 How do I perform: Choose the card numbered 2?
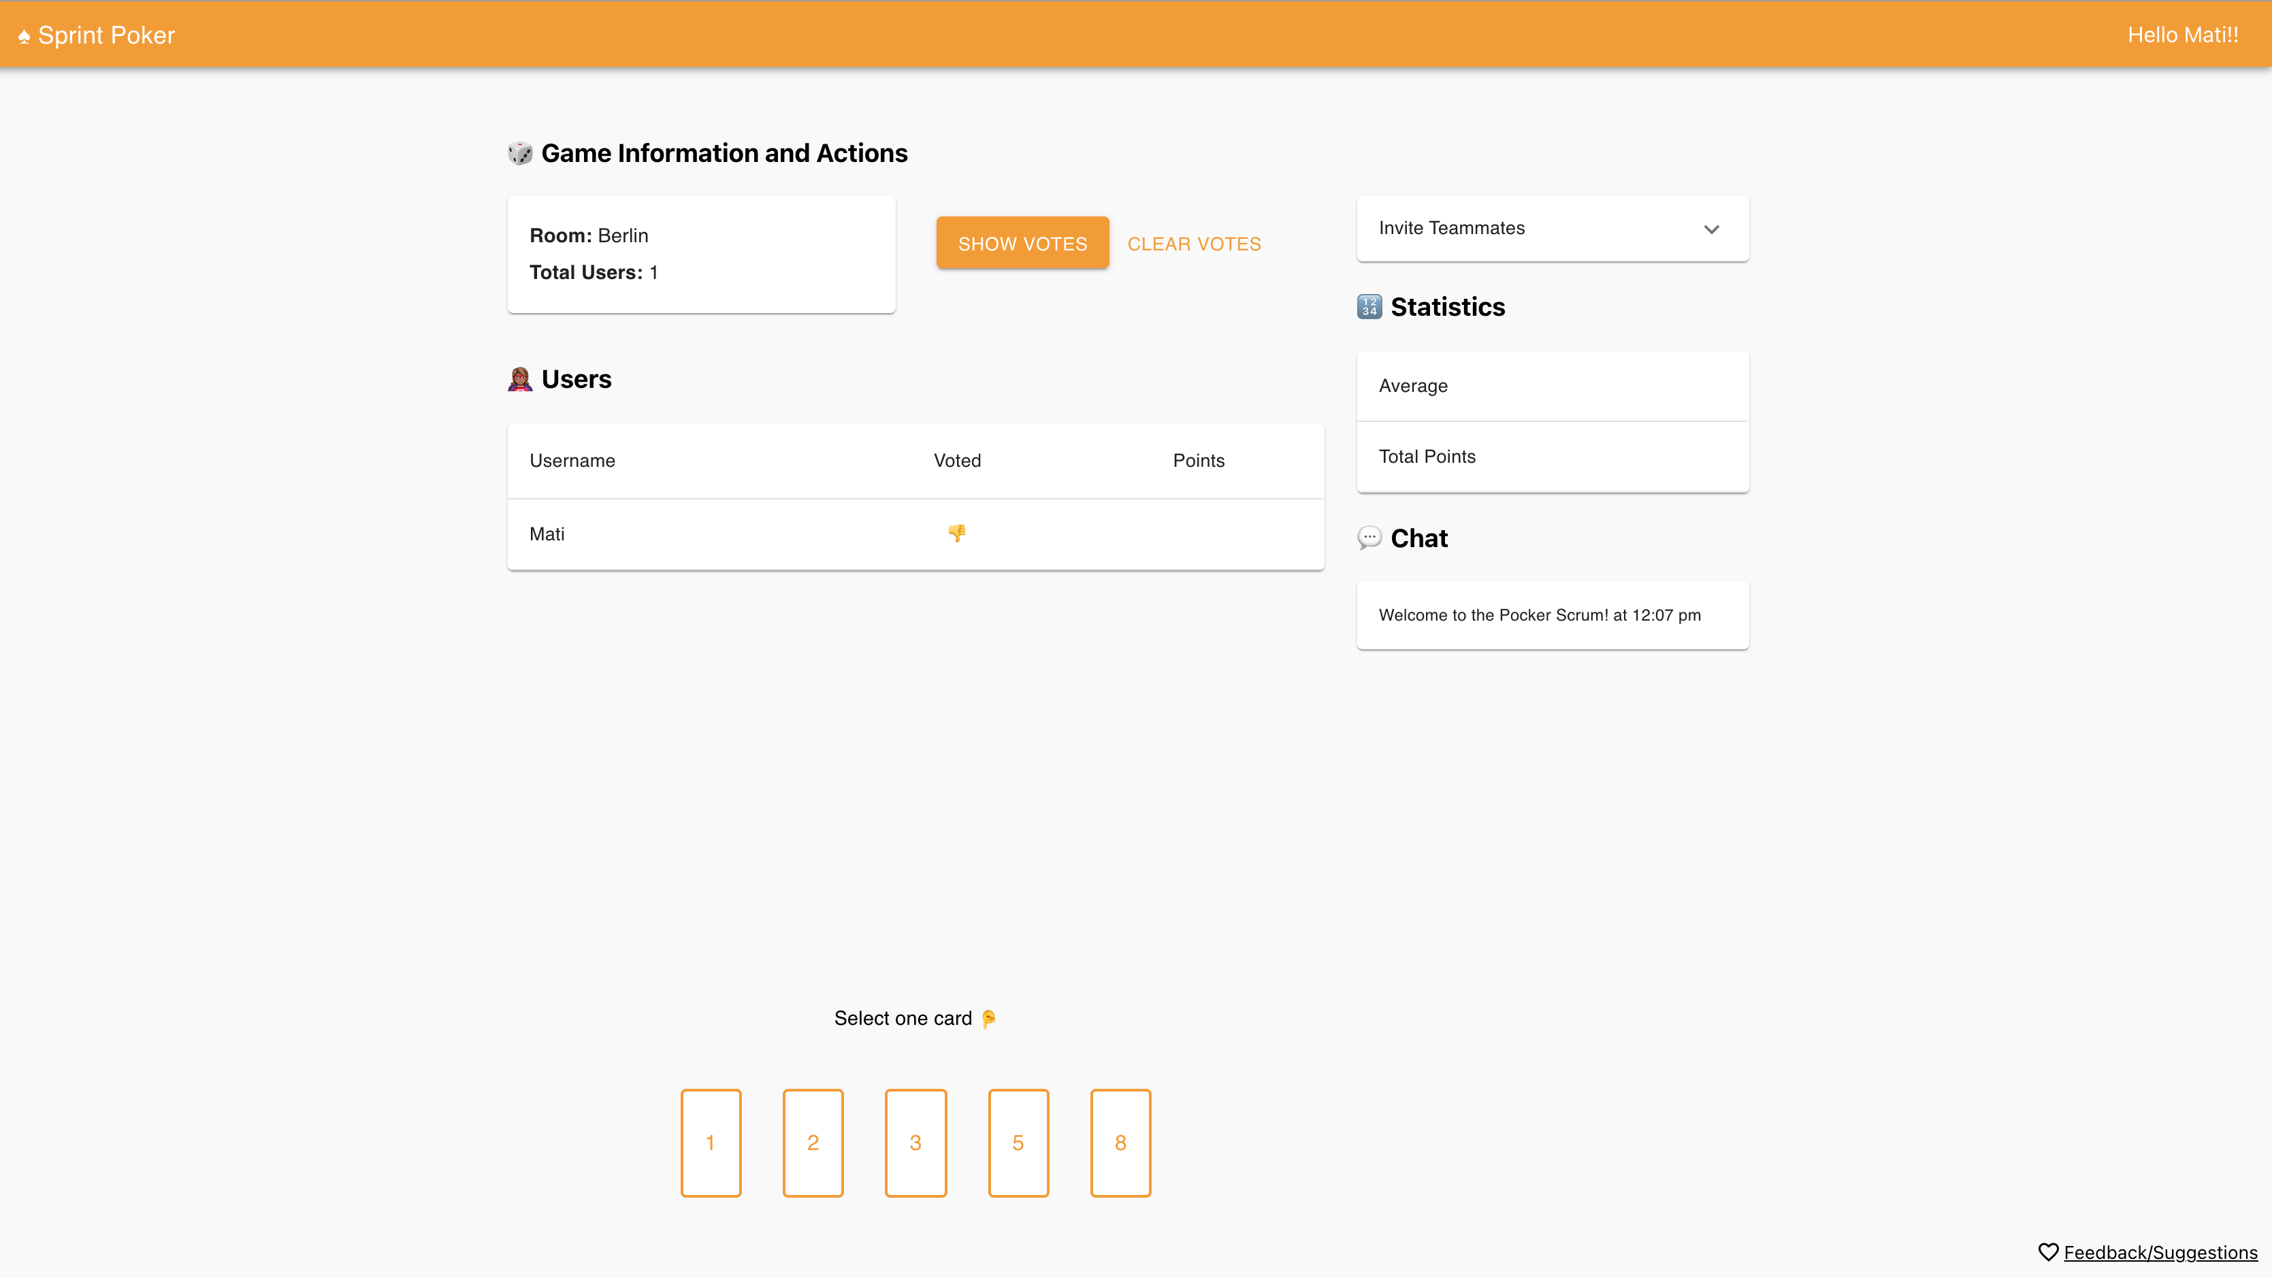pos(812,1142)
